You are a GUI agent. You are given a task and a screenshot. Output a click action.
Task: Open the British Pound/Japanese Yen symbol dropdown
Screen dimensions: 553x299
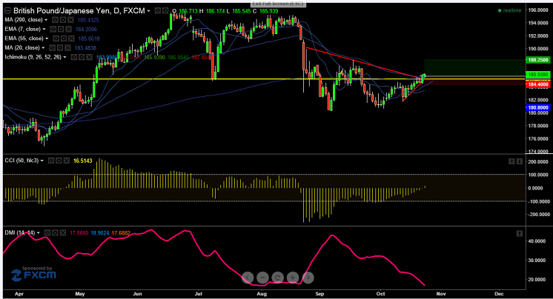tap(148, 11)
